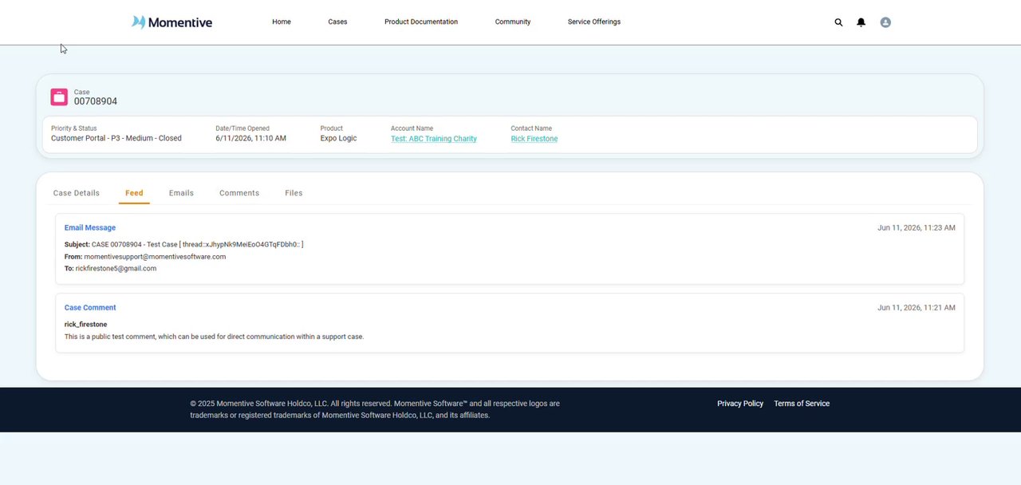
Task: Open the Community menu item
Action: (x=513, y=22)
